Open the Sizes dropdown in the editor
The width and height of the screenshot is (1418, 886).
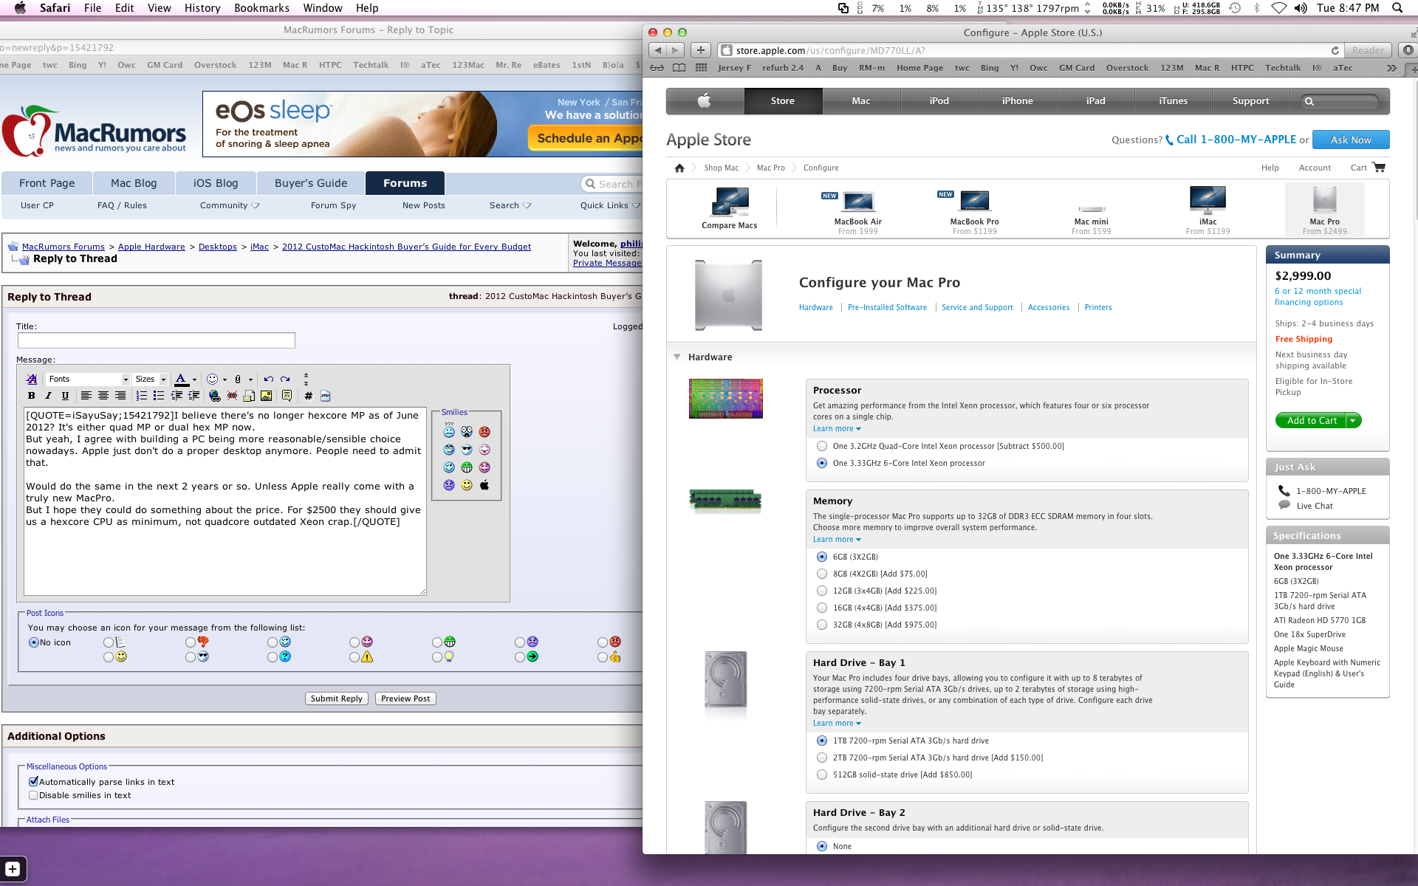151,379
